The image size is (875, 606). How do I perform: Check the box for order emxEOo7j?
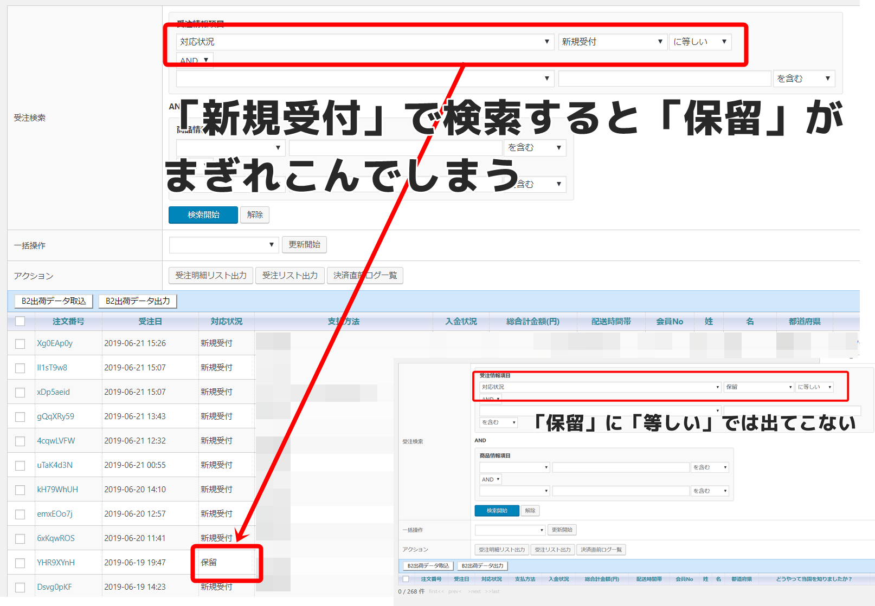[x=20, y=514]
